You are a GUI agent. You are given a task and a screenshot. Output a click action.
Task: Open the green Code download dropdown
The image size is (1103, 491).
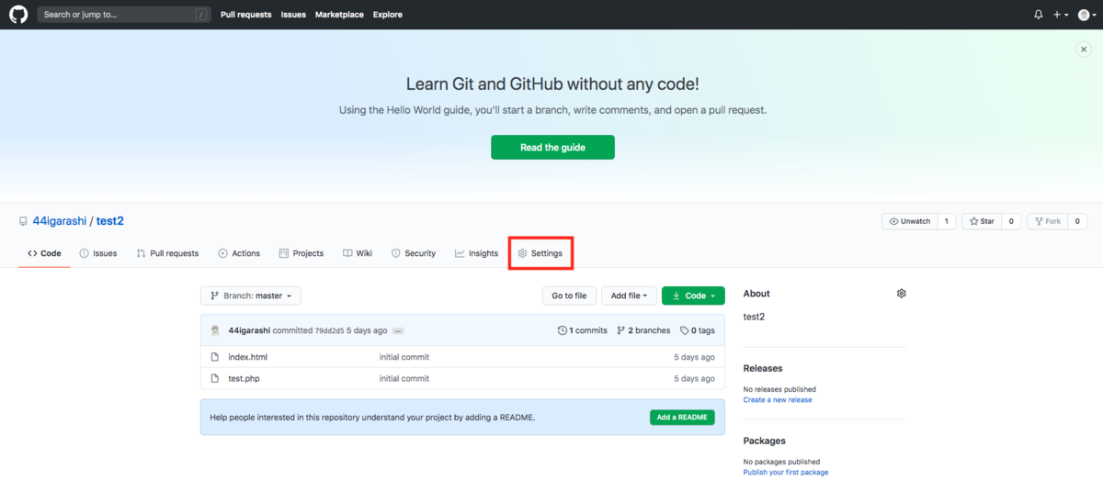693,296
